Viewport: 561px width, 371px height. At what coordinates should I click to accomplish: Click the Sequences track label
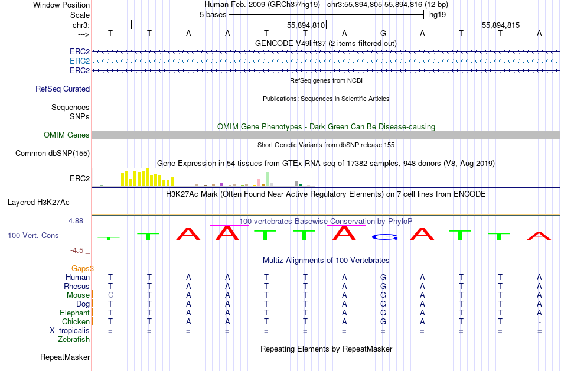tap(70, 107)
